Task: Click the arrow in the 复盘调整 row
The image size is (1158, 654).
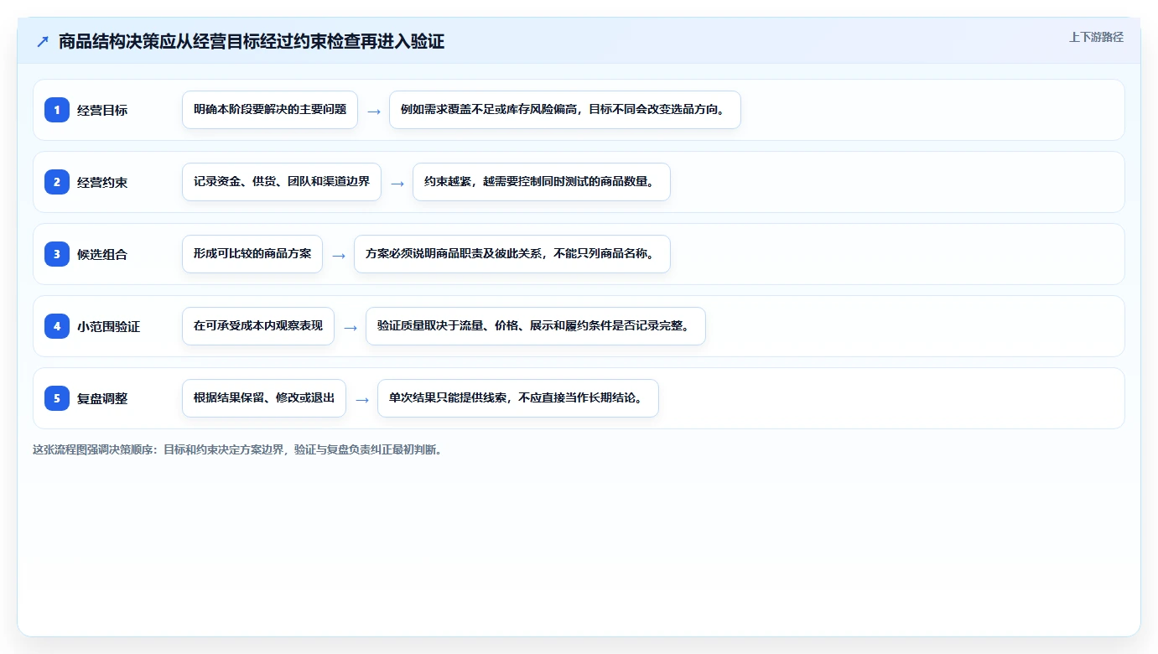Action: (x=362, y=399)
